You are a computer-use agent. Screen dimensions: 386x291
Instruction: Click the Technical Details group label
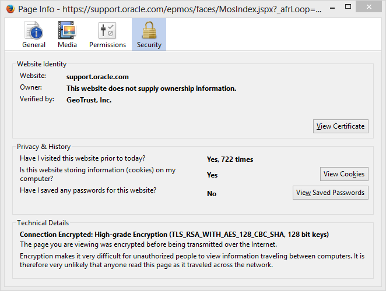43,223
